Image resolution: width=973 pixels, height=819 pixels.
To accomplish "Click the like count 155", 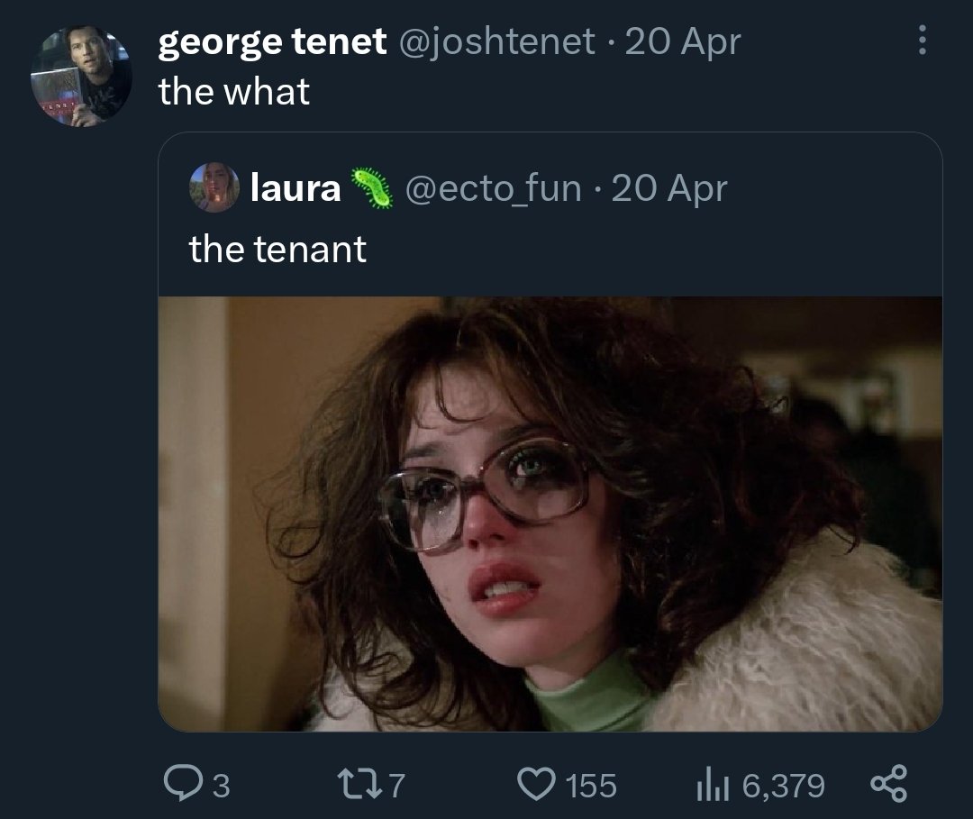I will (x=591, y=786).
